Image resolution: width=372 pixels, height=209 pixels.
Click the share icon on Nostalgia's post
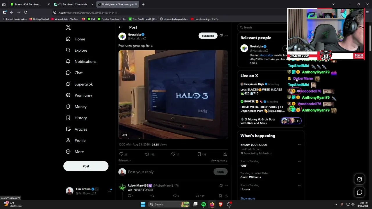(225, 154)
